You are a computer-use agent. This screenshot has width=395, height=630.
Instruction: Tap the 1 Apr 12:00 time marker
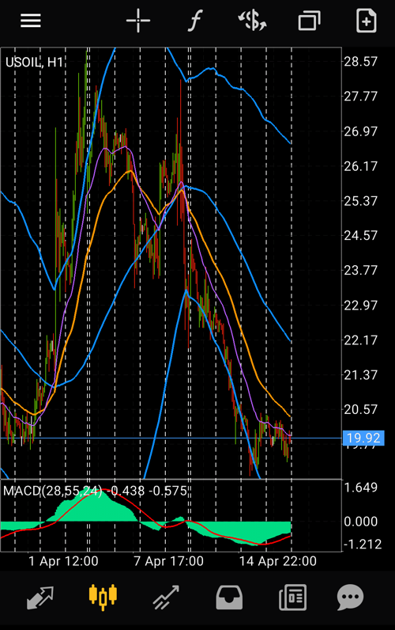pos(63,561)
